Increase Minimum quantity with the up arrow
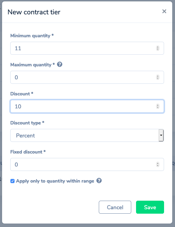 (x=158, y=47)
